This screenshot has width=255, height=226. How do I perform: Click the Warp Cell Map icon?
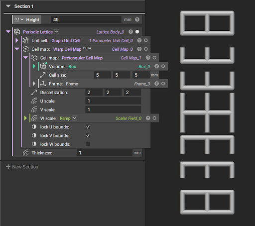click(x=25, y=49)
